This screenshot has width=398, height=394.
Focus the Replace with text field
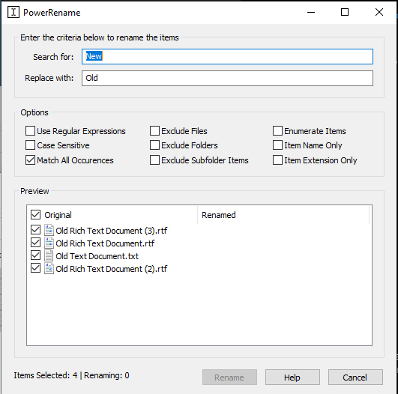(227, 78)
